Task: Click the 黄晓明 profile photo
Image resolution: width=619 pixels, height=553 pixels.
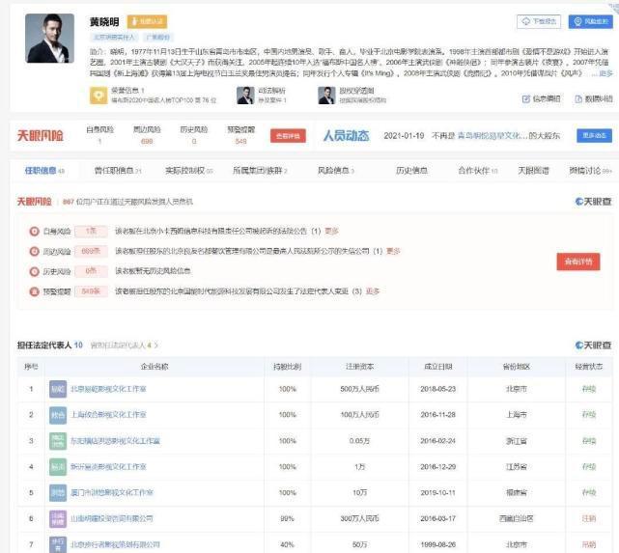Action: (50, 39)
